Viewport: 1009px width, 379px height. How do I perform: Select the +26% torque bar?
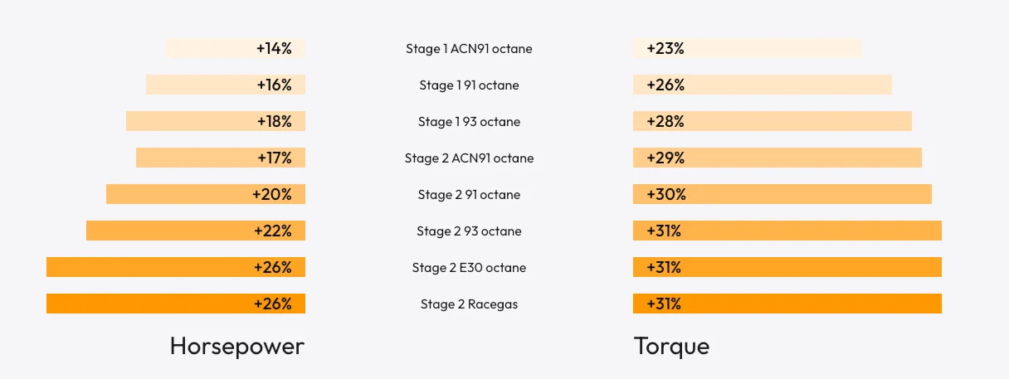[x=763, y=85]
